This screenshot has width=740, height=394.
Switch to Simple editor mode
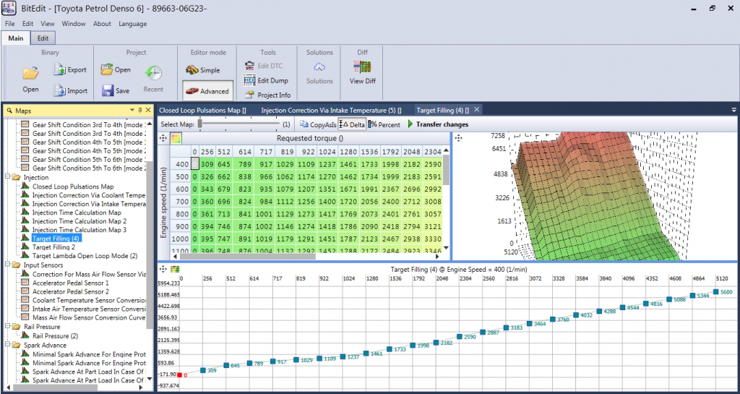point(203,70)
